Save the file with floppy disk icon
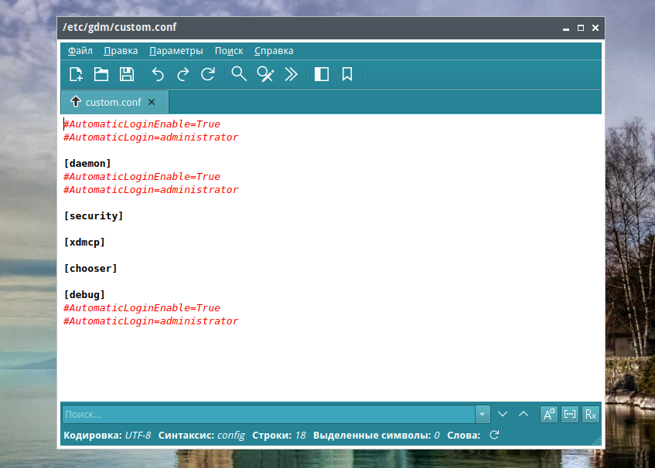The height and width of the screenshot is (468, 655). tap(127, 74)
